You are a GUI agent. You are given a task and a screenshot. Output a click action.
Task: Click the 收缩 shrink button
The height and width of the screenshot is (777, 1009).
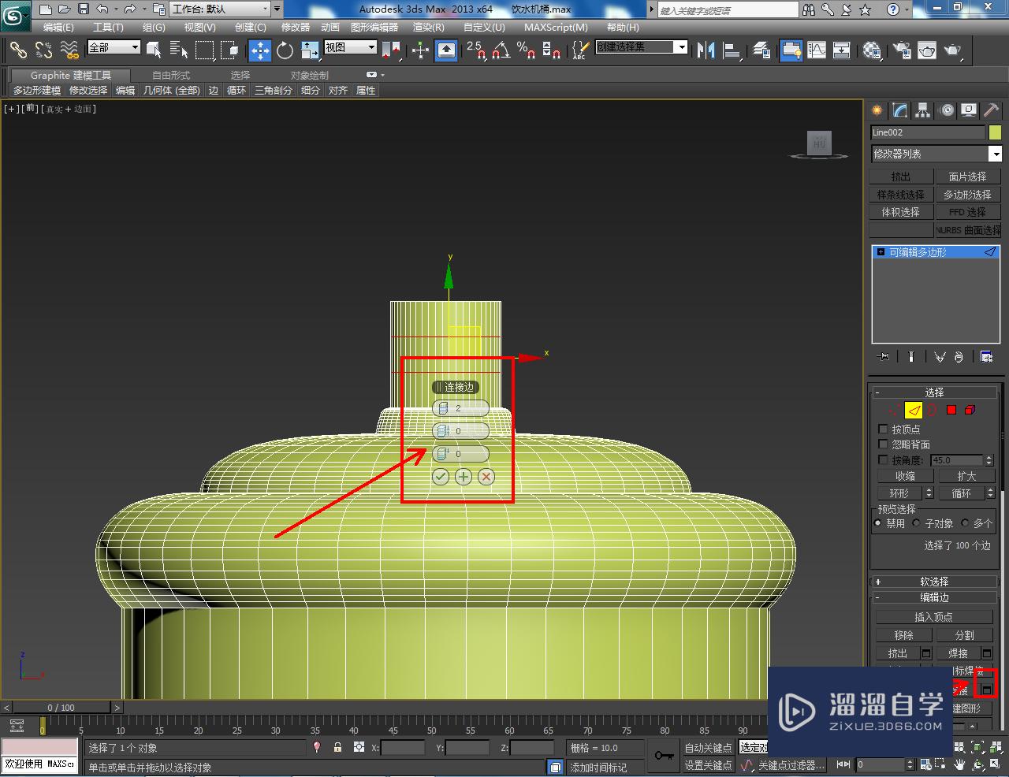click(x=905, y=476)
